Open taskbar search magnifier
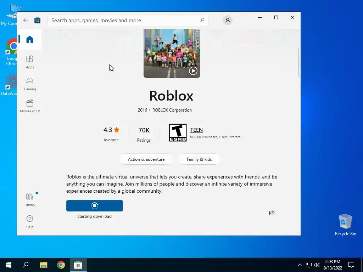363x272 pixels. click(x=26, y=265)
